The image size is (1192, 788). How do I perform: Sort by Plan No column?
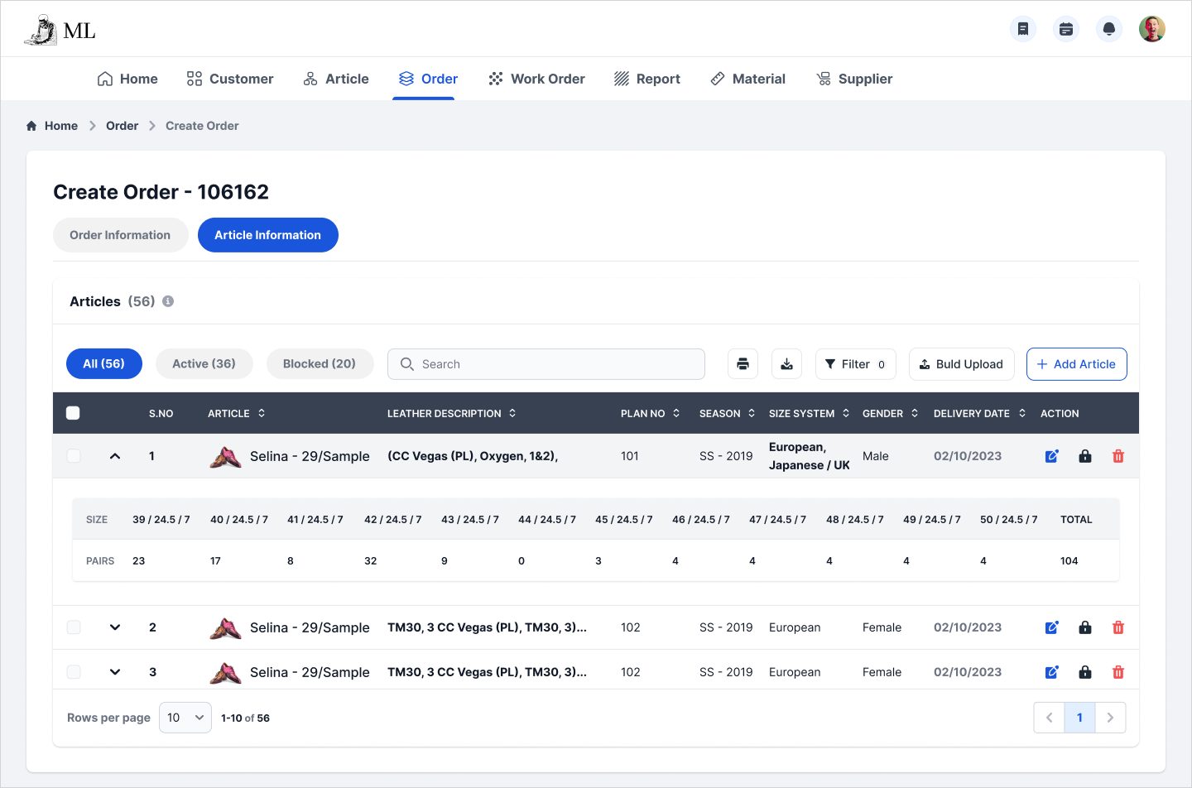(676, 413)
